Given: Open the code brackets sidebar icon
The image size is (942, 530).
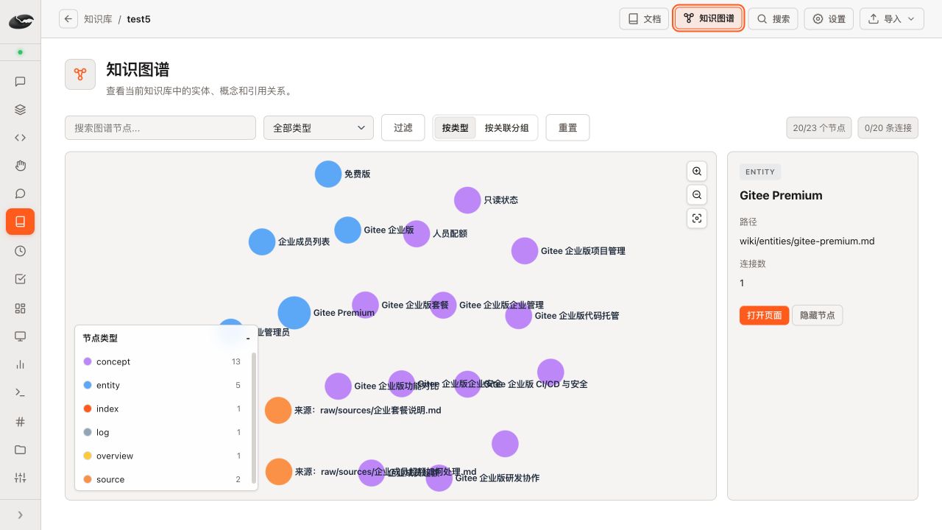Looking at the screenshot, I should [x=21, y=138].
